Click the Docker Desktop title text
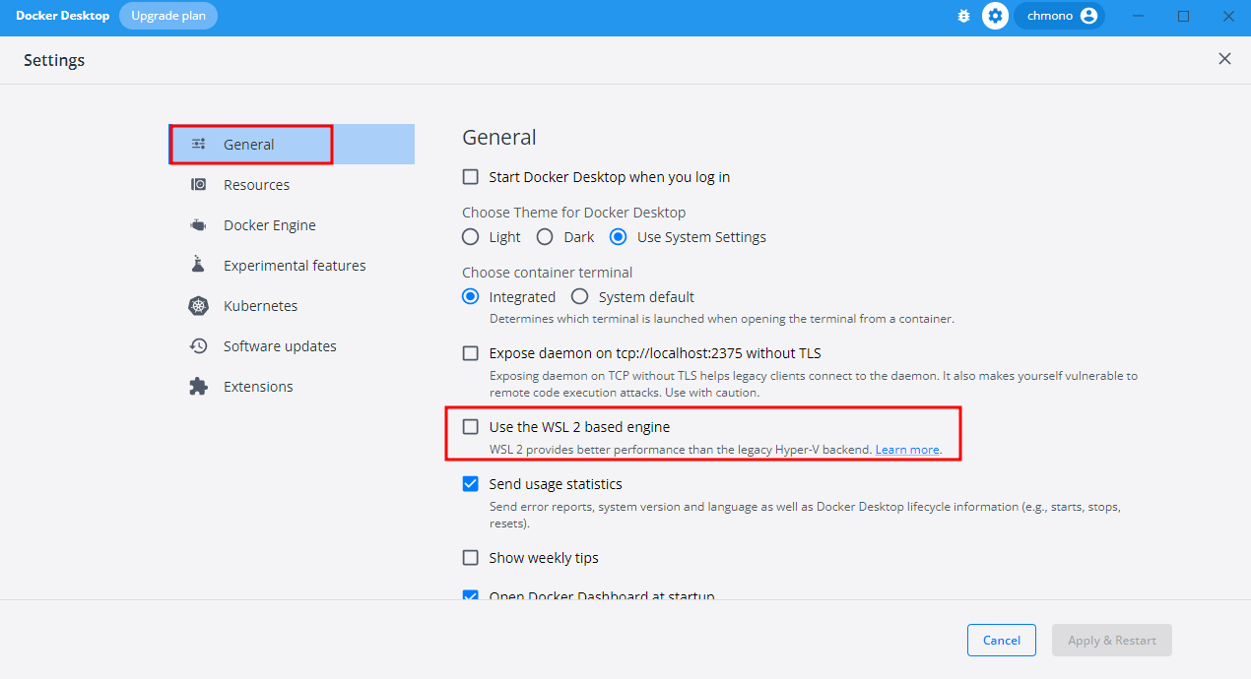Screen dimensions: 1251x679 pyautogui.click(x=63, y=16)
